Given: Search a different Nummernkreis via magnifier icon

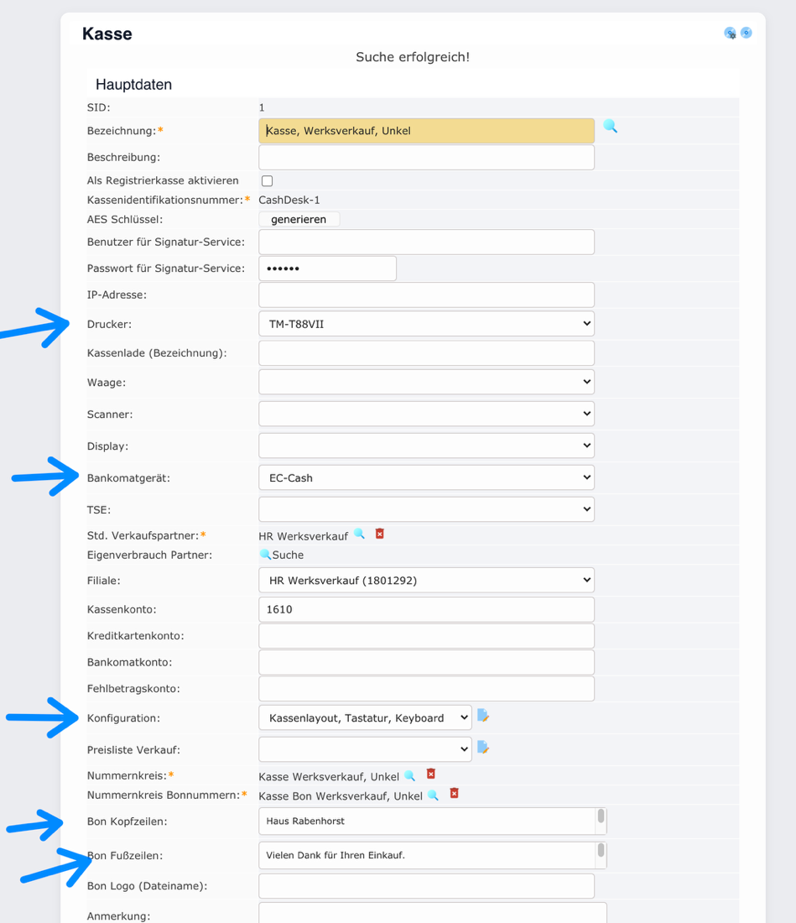Looking at the screenshot, I should pyautogui.click(x=409, y=774).
